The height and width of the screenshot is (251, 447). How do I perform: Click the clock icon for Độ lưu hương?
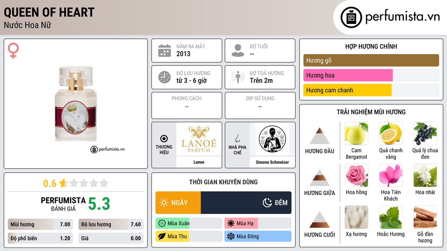tap(165, 77)
